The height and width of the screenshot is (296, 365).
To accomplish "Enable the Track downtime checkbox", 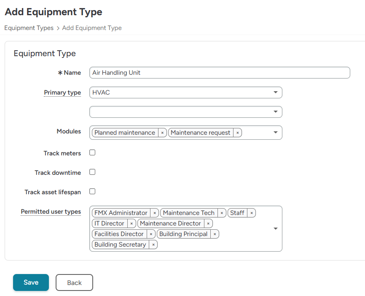I will 92,172.
